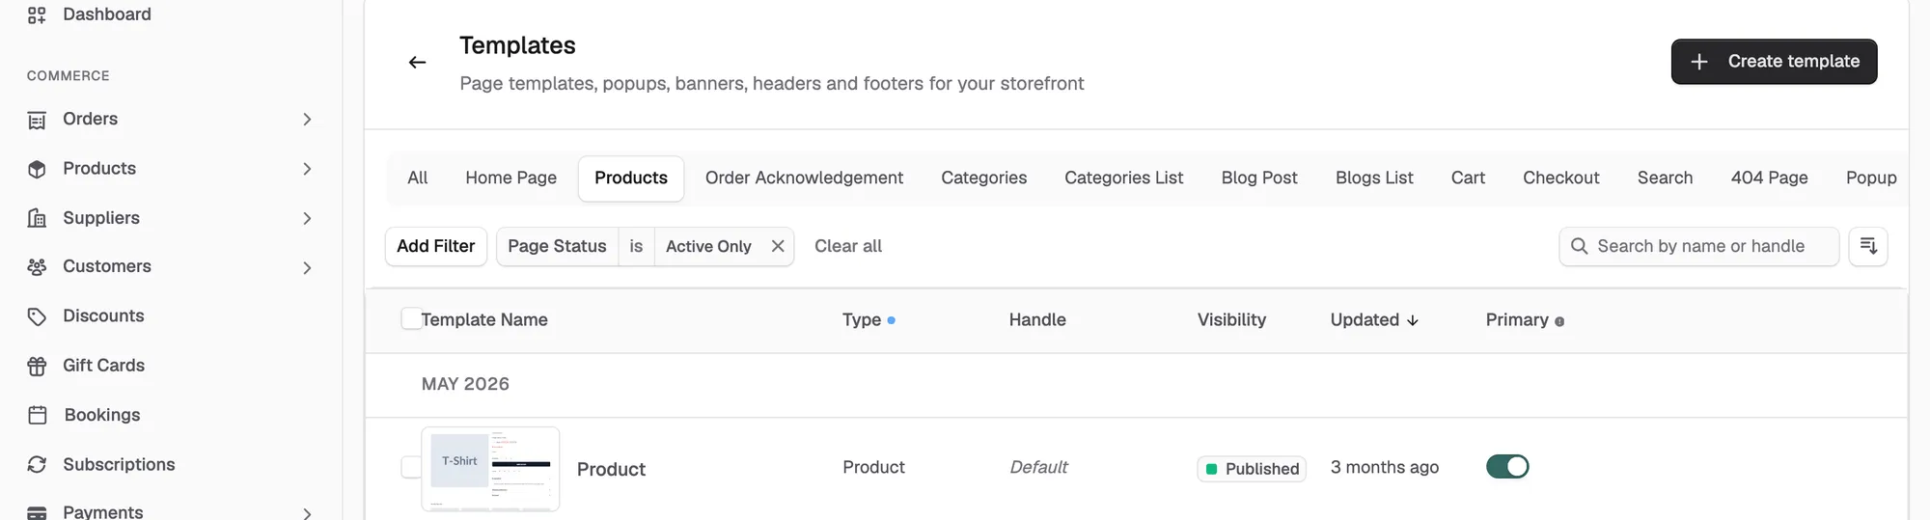
Task: Switch to the Home Page tab
Action: tap(510, 178)
